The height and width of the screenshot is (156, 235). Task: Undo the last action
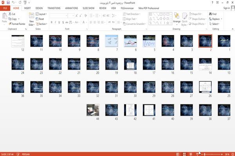(13, 2)
